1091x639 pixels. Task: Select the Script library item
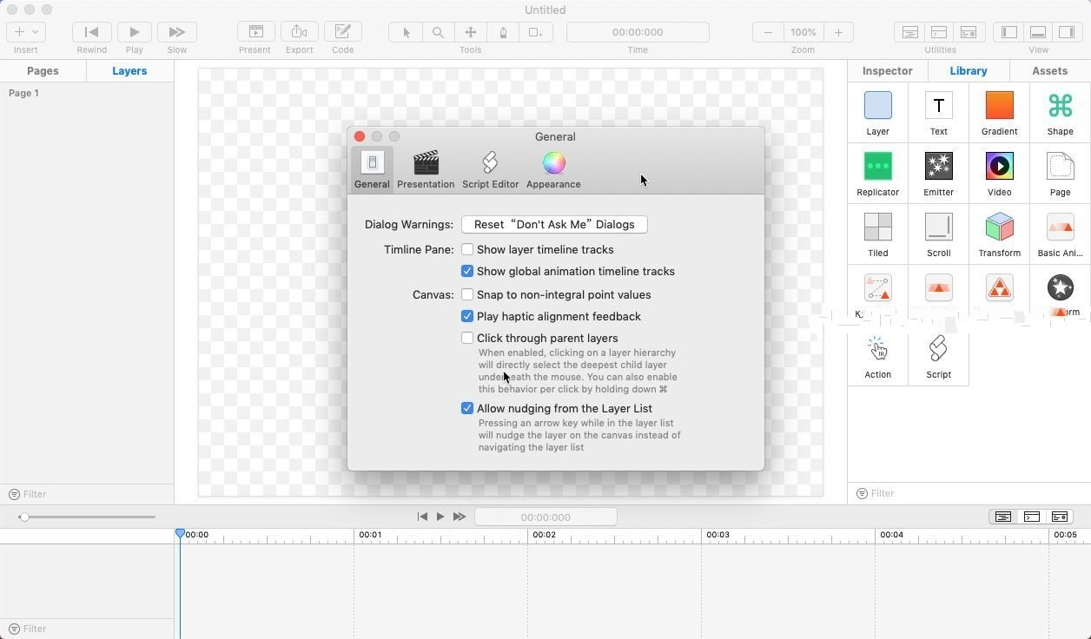pyautogui.click(x=938, y=356)
